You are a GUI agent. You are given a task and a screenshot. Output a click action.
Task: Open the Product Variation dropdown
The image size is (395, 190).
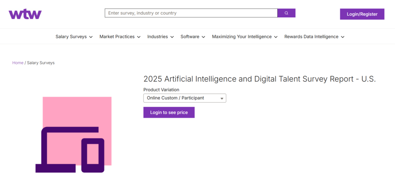pos(185,98)
